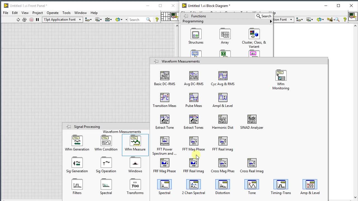
Task: Open the Transforms subpalette
Action: [135, 184]
